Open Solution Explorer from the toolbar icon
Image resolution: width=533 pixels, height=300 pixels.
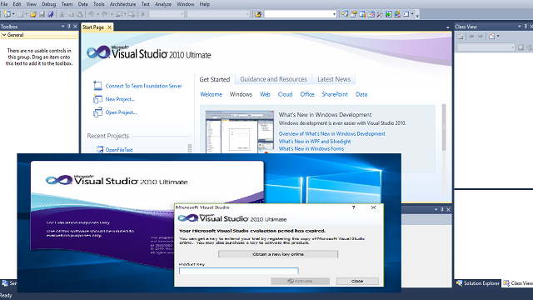click(x=345, y=14)
